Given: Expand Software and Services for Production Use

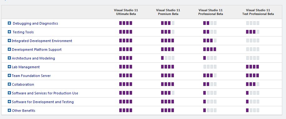Looking at the screenshot, I should tap(9, 93).
